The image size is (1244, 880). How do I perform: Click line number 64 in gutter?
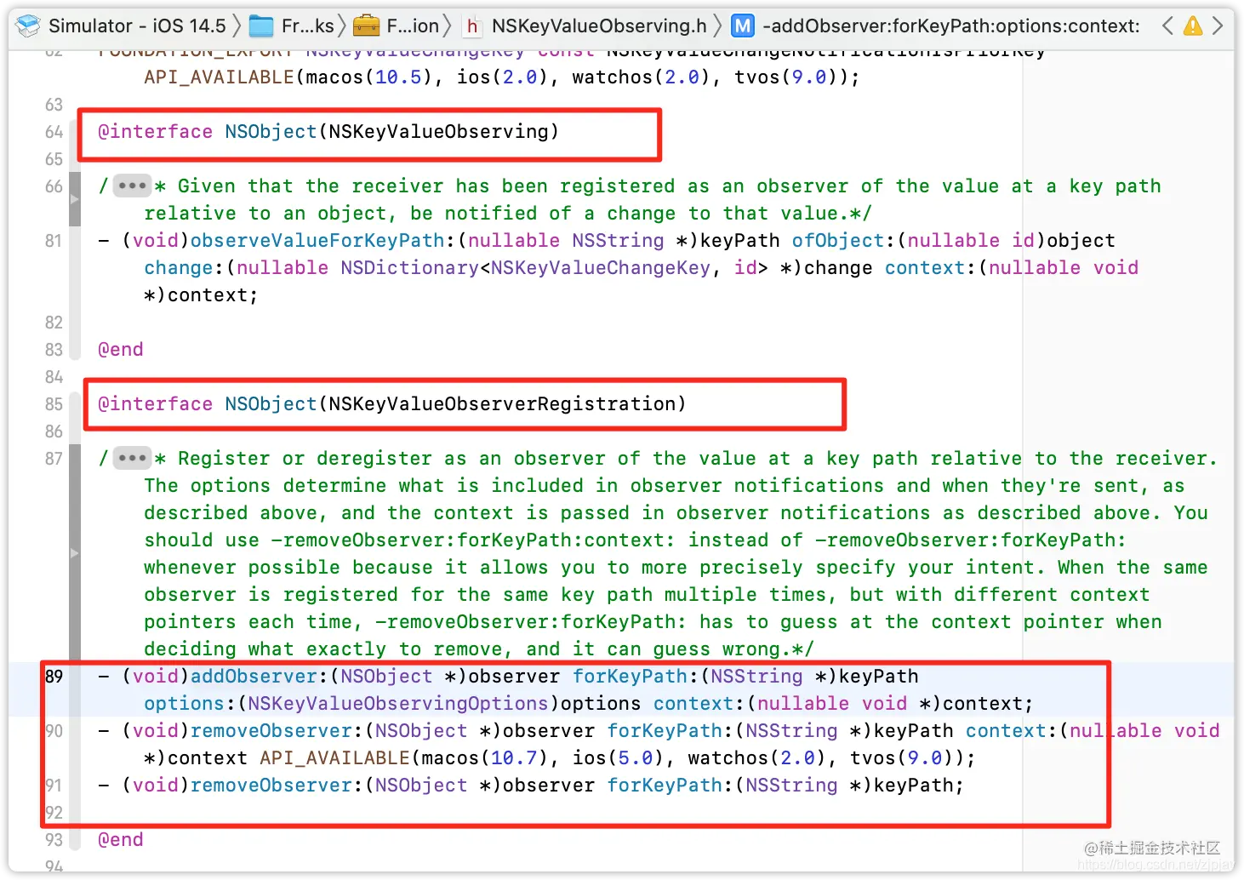(54, 132)
